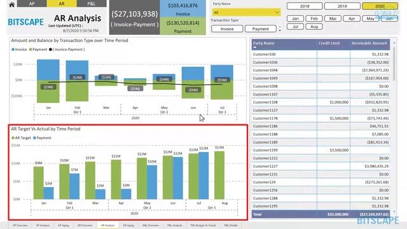This screenshot has width=407, height=229.
Task: Toggle the Feb month filter
Action: tap(314, 18)
